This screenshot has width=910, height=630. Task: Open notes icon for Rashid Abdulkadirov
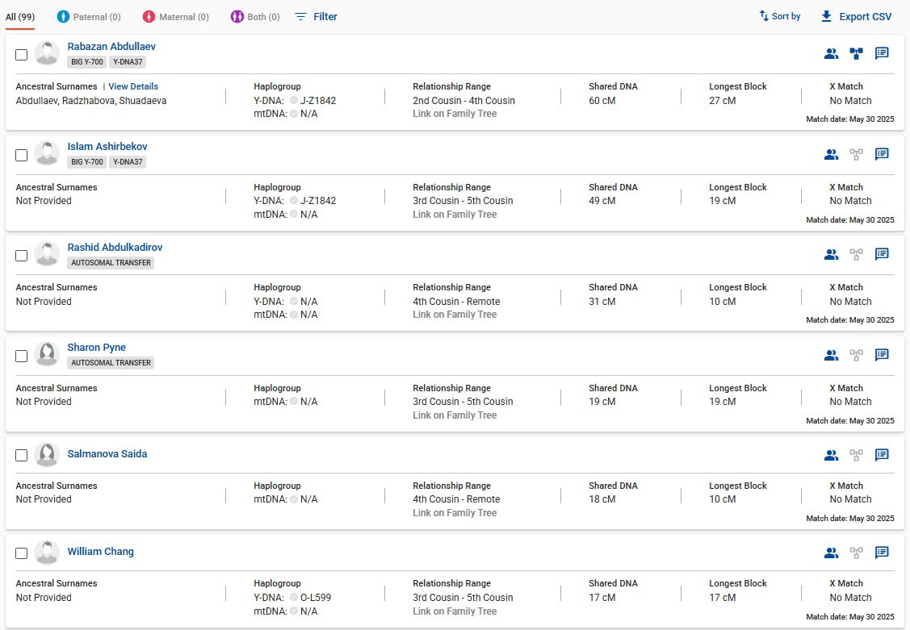tap(882, 254)
